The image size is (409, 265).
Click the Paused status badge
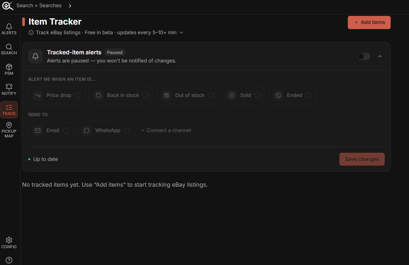(x=115, y=53)
